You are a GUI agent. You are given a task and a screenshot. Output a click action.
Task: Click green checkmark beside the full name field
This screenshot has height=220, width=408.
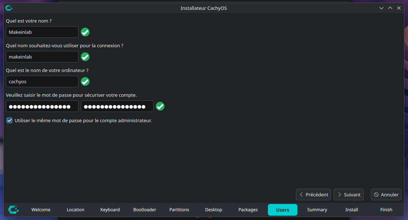point(85,32)
